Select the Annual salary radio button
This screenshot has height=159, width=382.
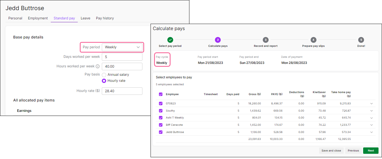click(x=104, y=75)
